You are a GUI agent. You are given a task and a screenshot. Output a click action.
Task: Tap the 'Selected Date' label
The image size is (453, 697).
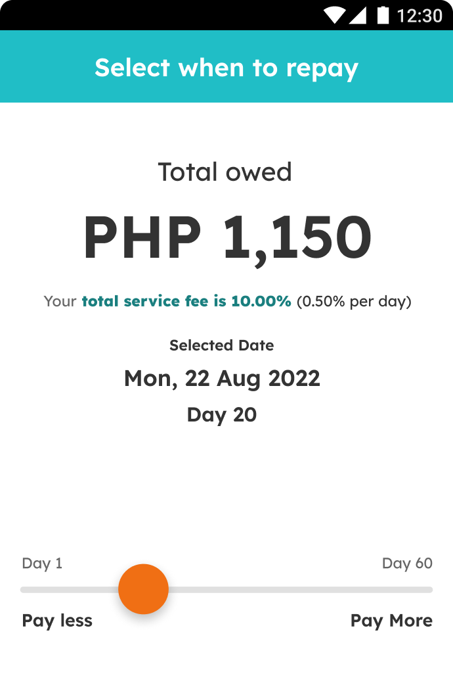point(221,345)
